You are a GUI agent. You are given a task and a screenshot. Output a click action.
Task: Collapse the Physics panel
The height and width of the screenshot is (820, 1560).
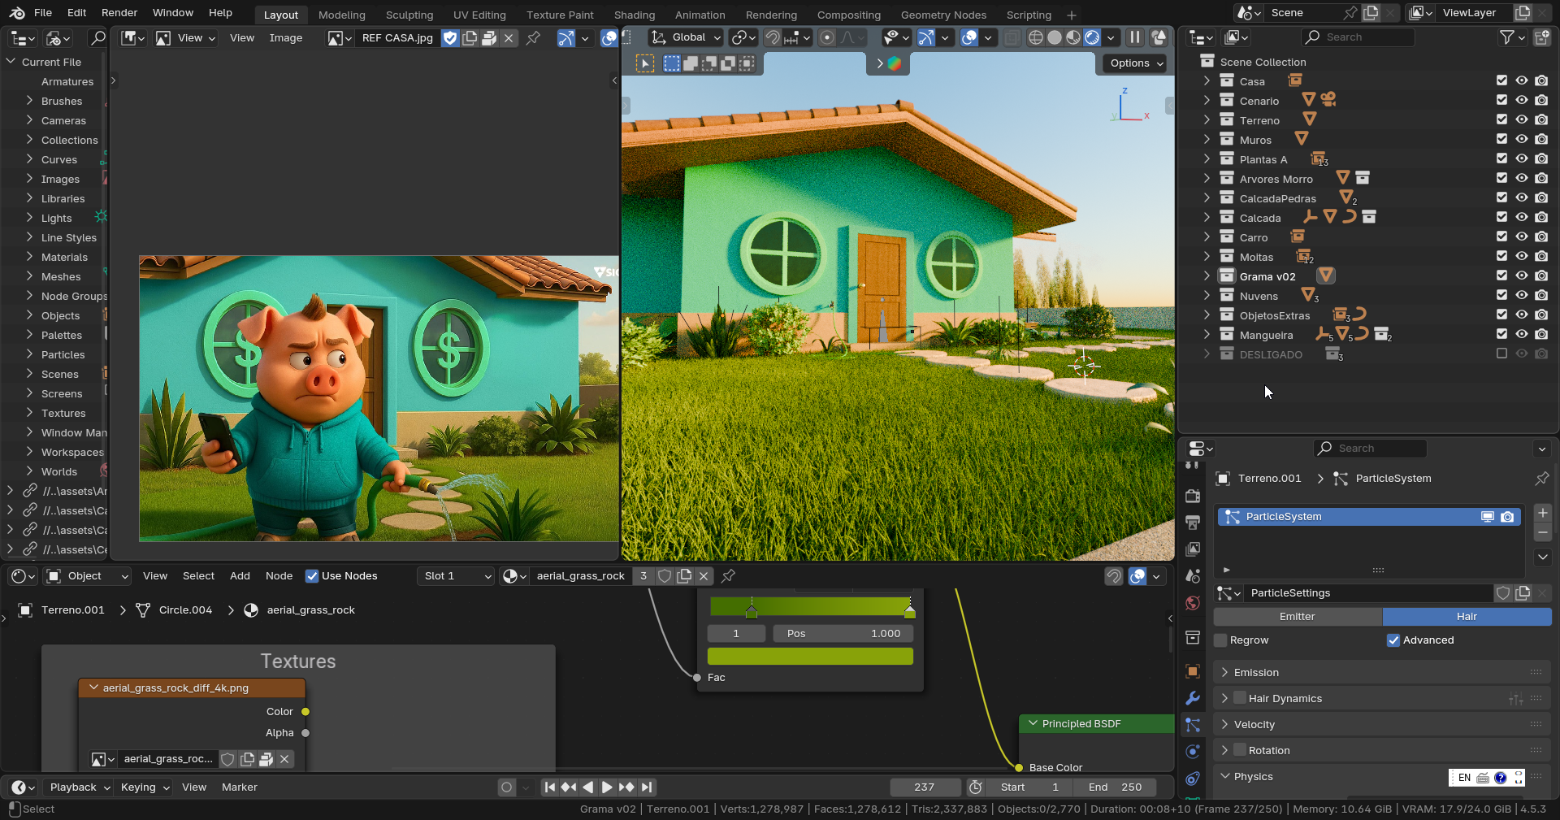click(x=1224, y=776)
